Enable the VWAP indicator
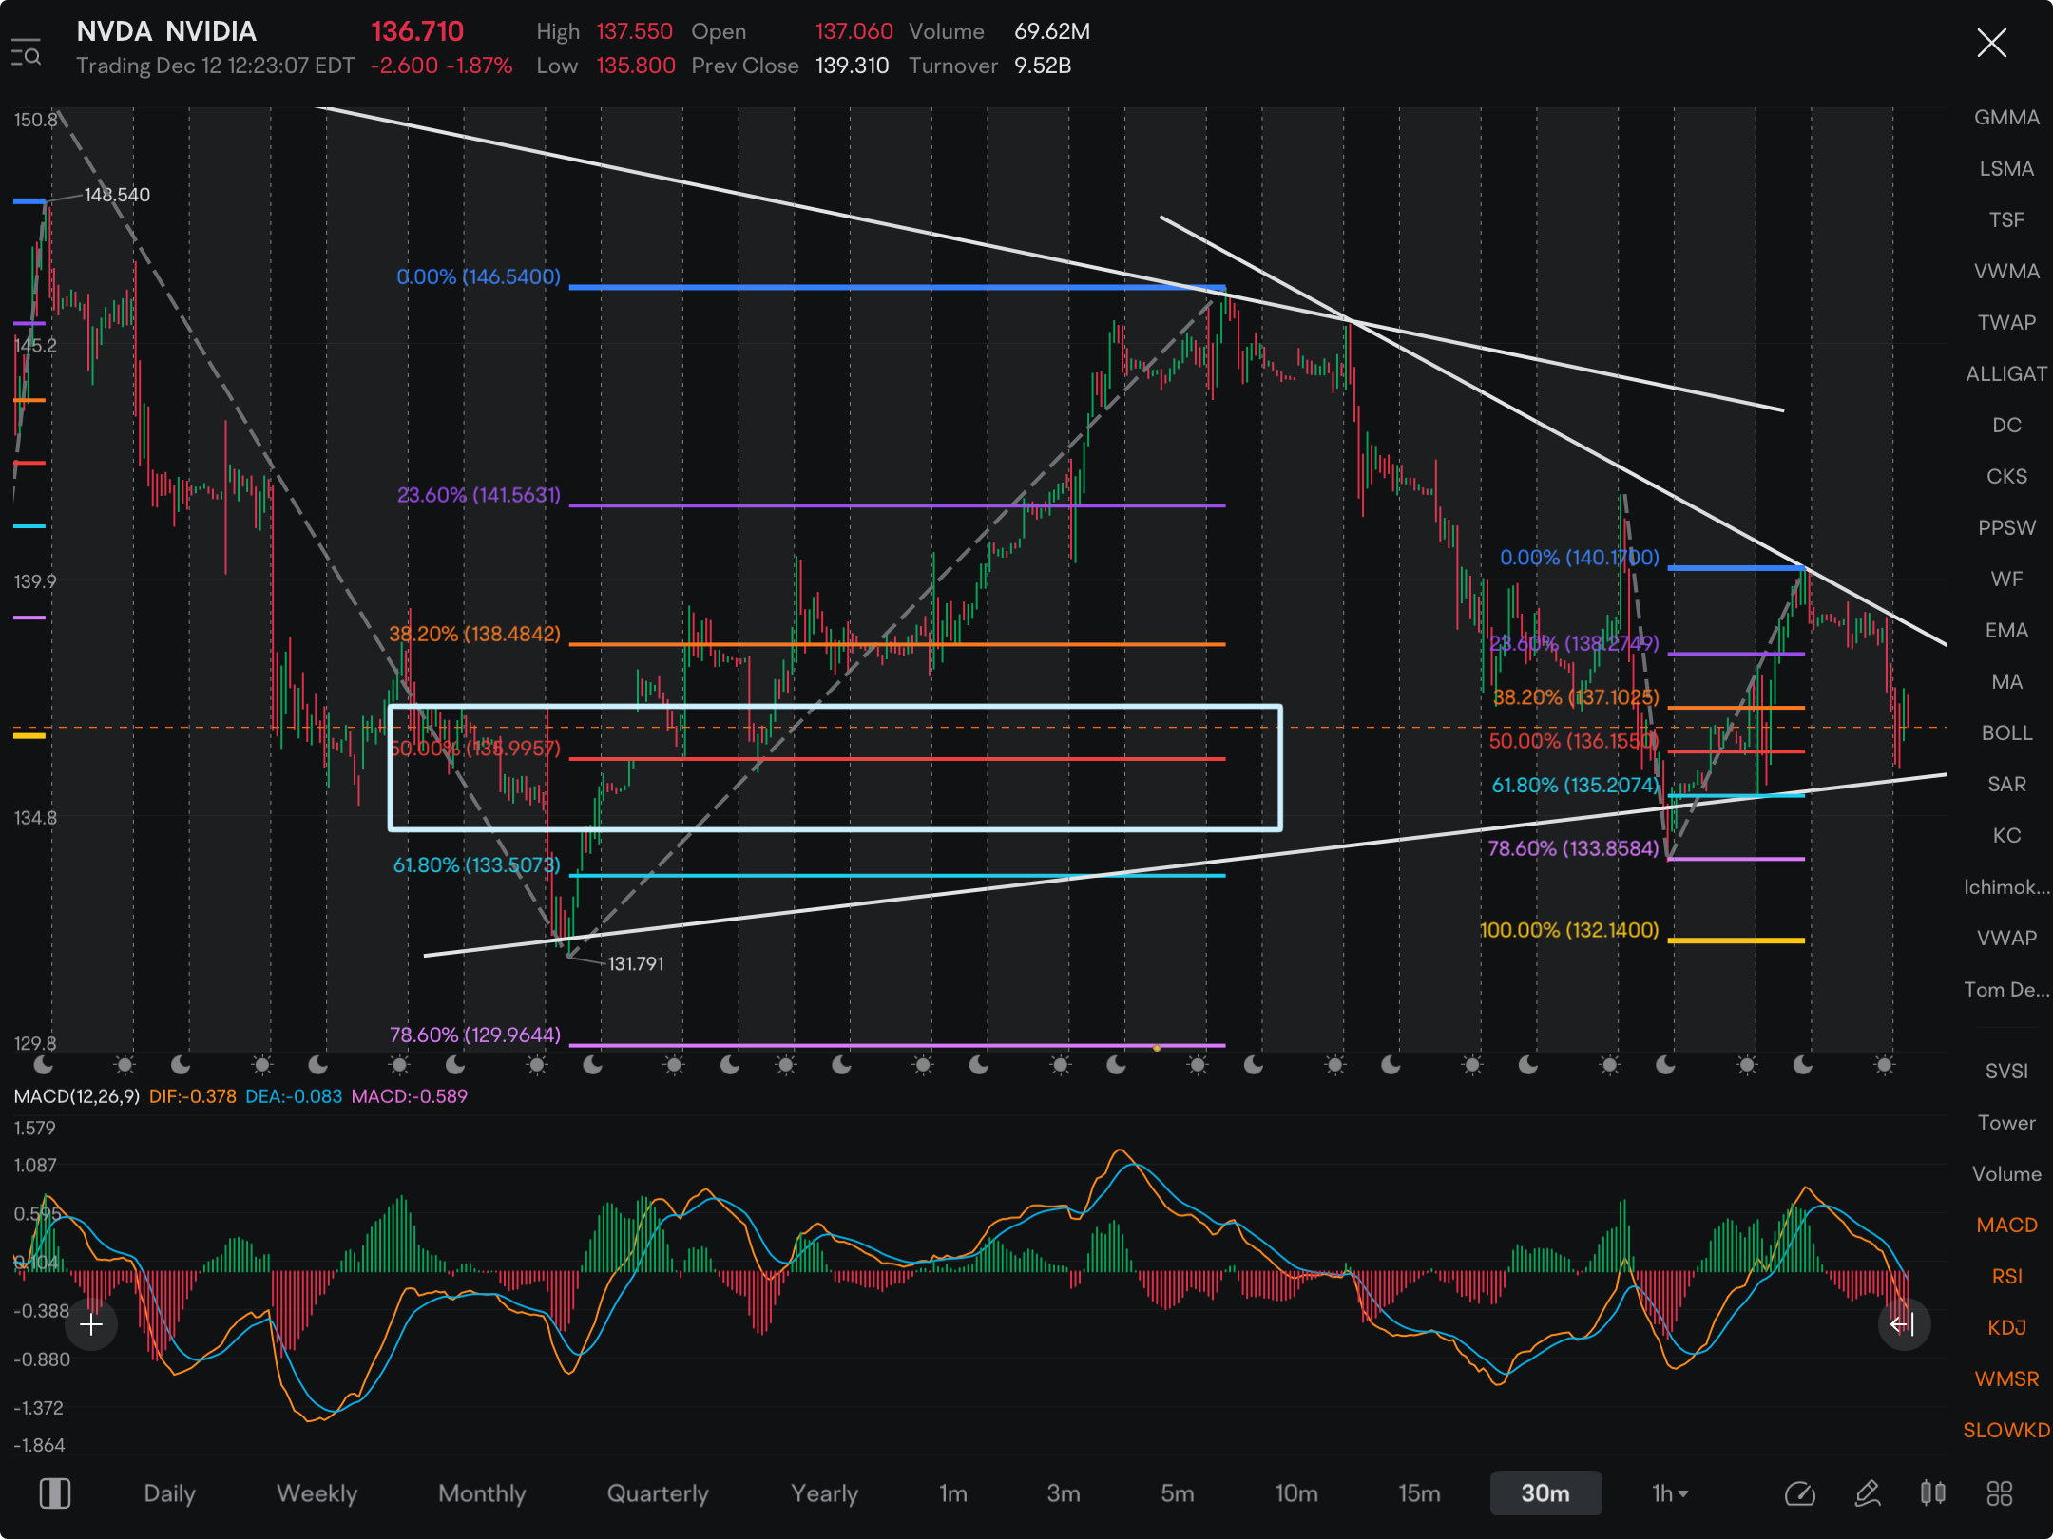Image resolution: width=2053 pixels, height=1539 pixels. pyautogui.click(x=2006, y=939)
